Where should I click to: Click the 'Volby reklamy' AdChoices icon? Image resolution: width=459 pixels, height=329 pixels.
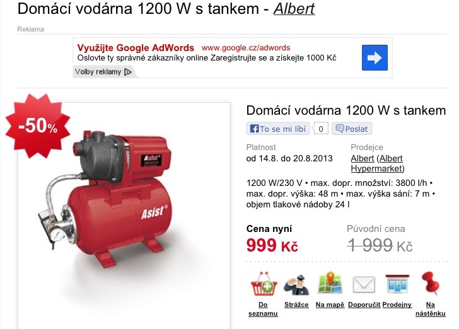pyautogui.click(x=128, y=72)
